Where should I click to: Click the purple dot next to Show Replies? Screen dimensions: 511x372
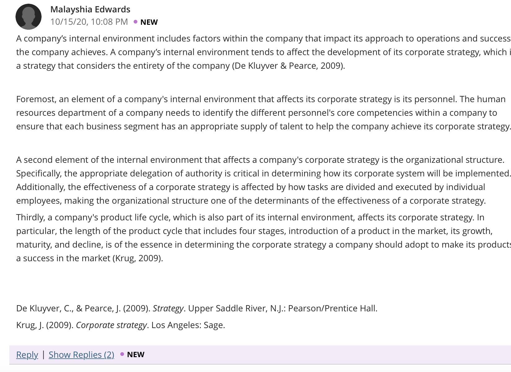[122, 354]
